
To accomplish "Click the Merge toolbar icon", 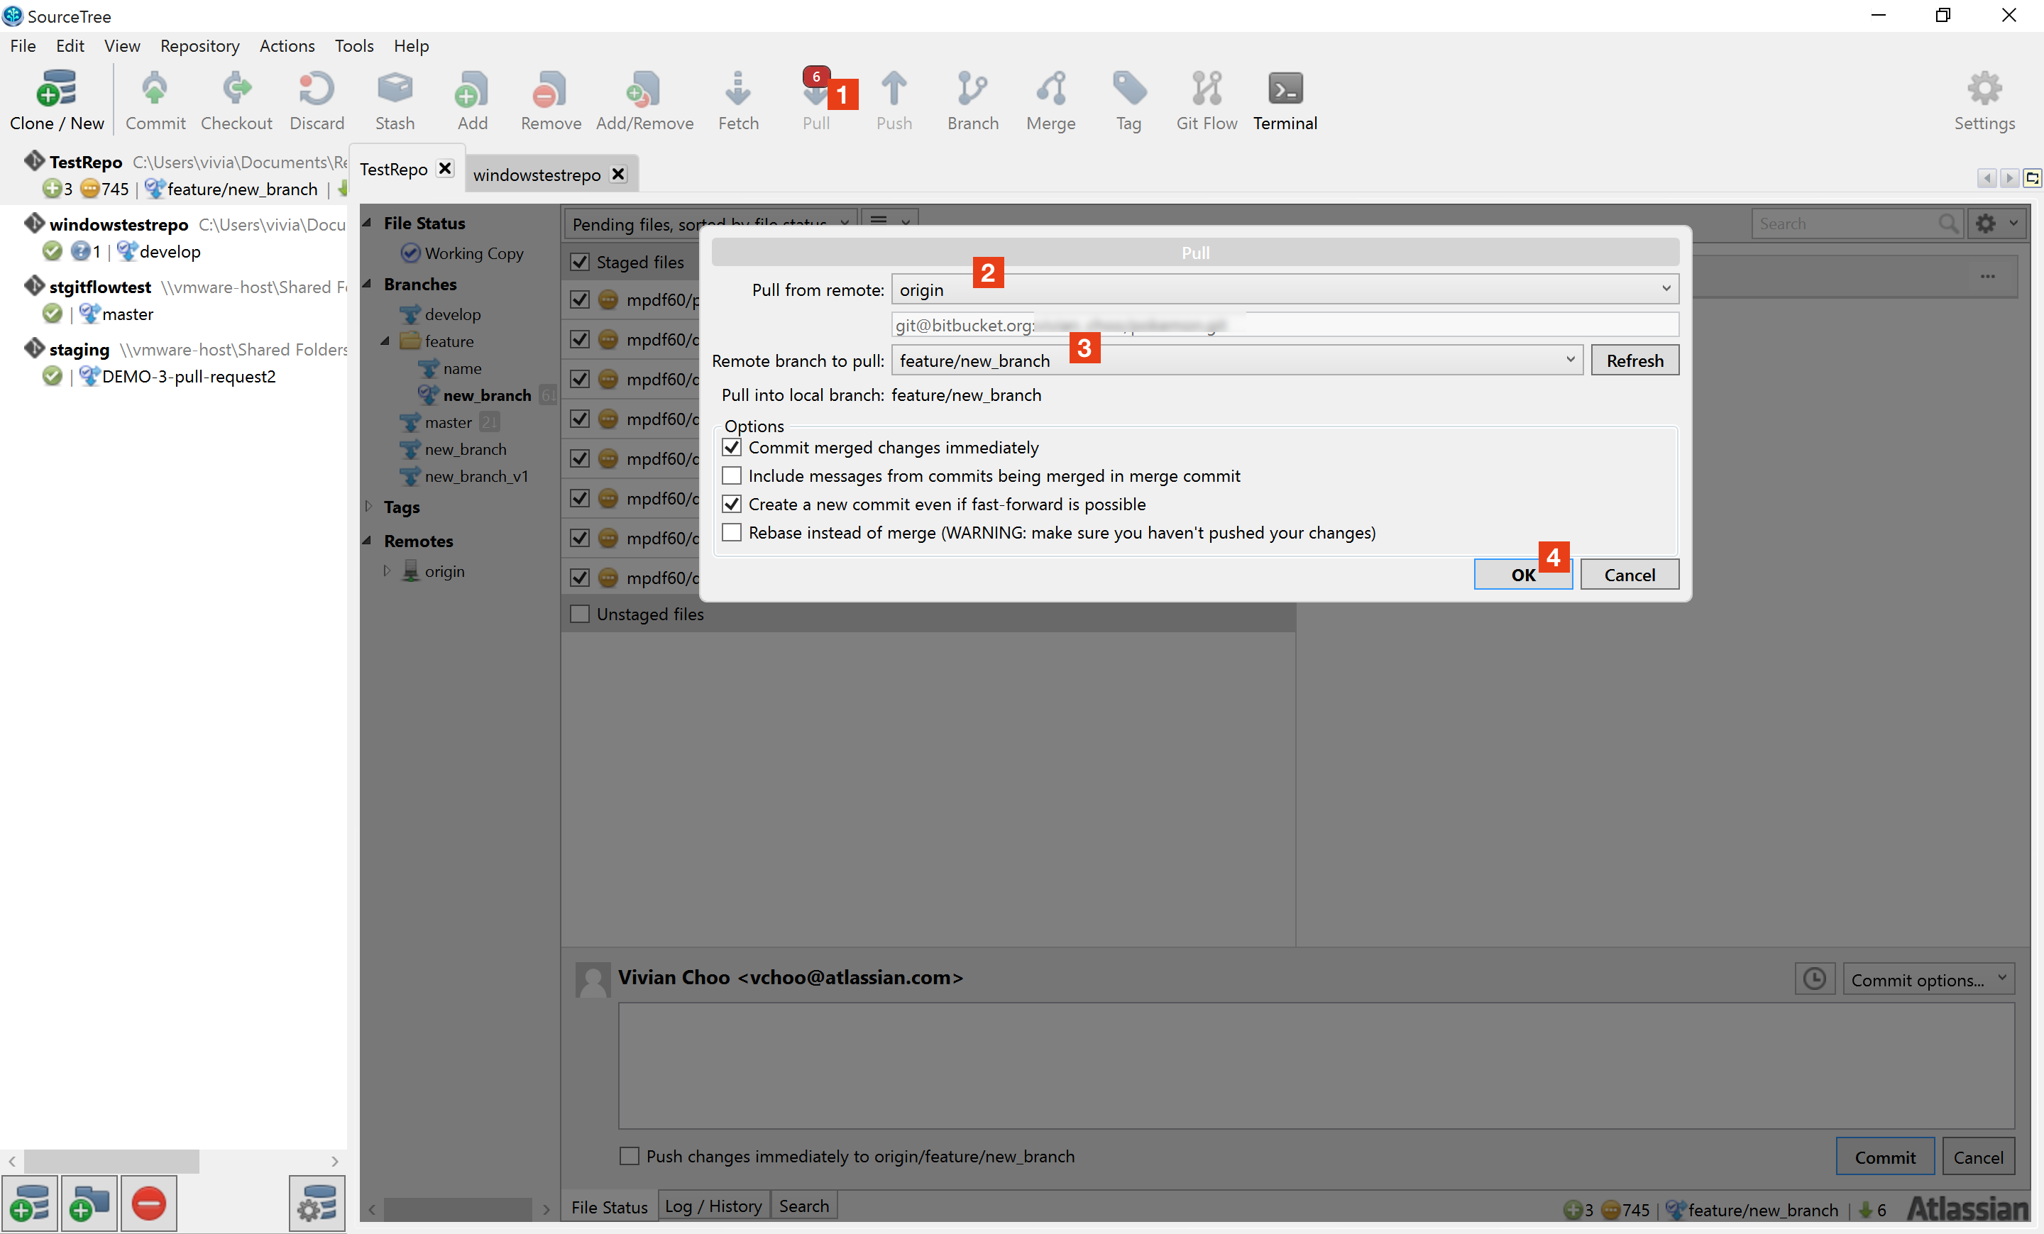I will coord(1051,89).
